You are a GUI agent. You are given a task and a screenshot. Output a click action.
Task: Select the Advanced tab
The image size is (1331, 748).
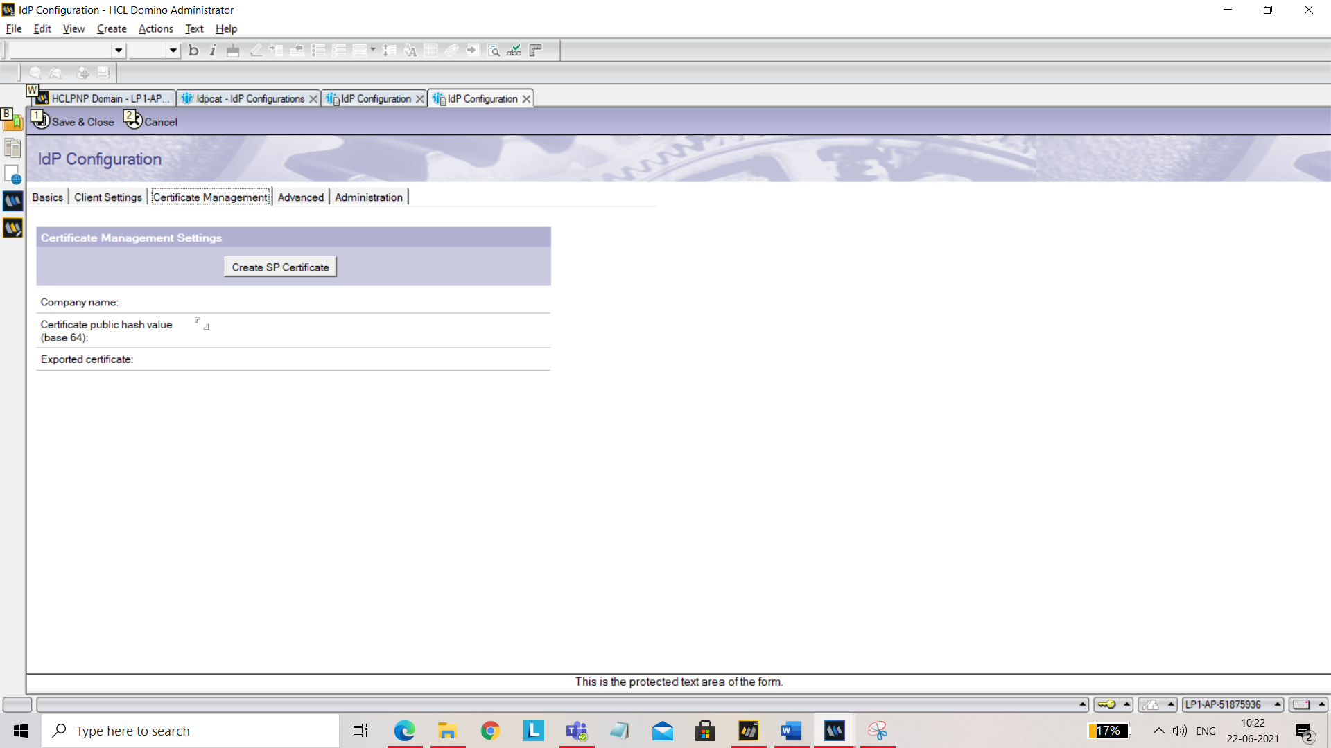(300, 197)
